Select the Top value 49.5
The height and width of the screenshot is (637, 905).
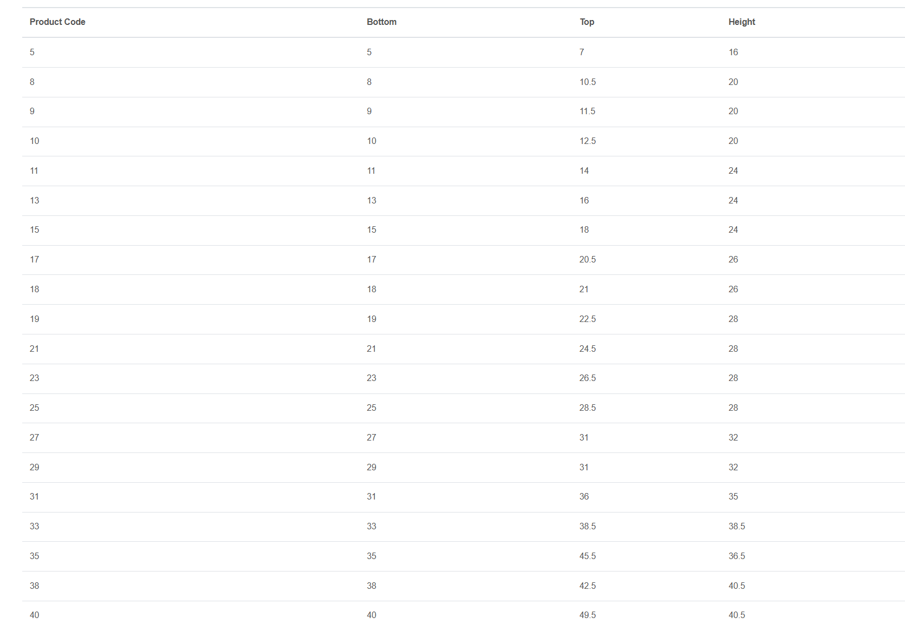[587, 615]
